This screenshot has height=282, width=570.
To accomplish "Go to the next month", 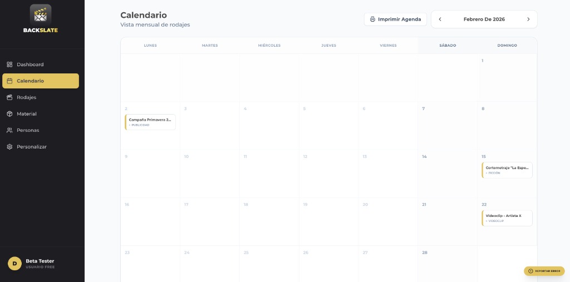I will [528, 19].
